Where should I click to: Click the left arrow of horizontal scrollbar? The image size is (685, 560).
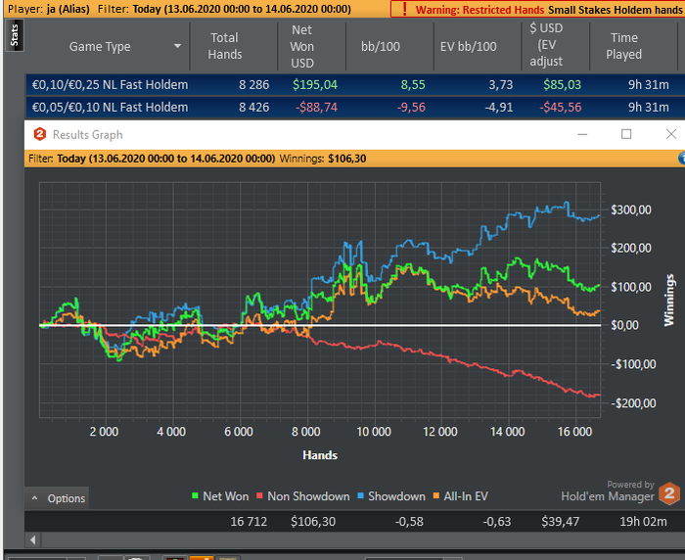32,539
